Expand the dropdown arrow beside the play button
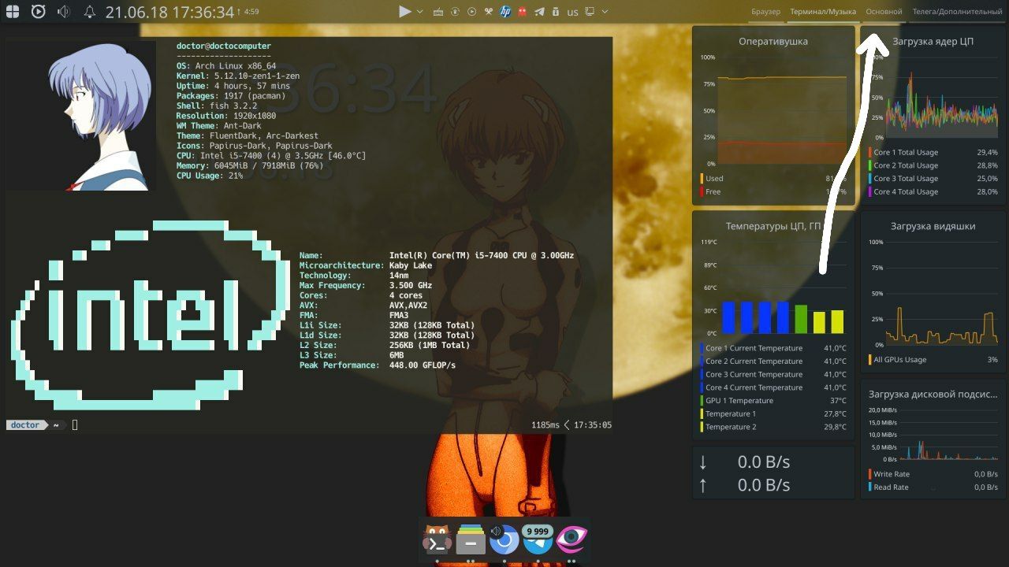1009x567 pixels. (x=419, y=12)
